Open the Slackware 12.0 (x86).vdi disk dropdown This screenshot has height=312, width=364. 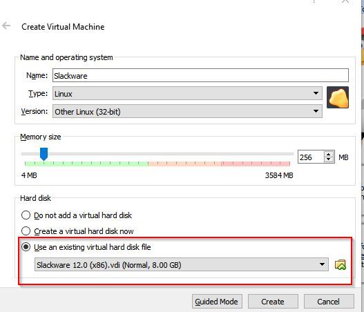click(181, 264)
